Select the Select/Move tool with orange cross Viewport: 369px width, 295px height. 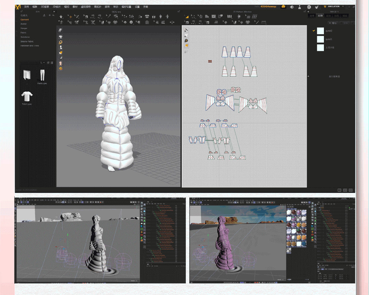click(70, 16)
